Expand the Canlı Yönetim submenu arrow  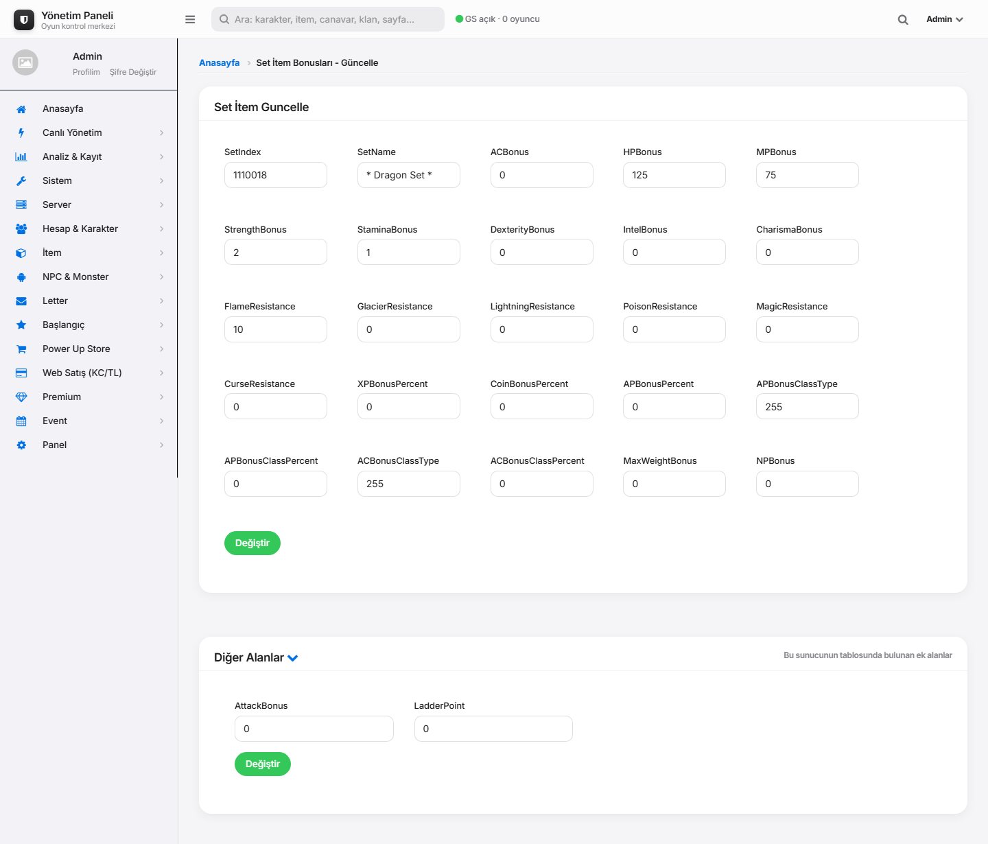162,133
